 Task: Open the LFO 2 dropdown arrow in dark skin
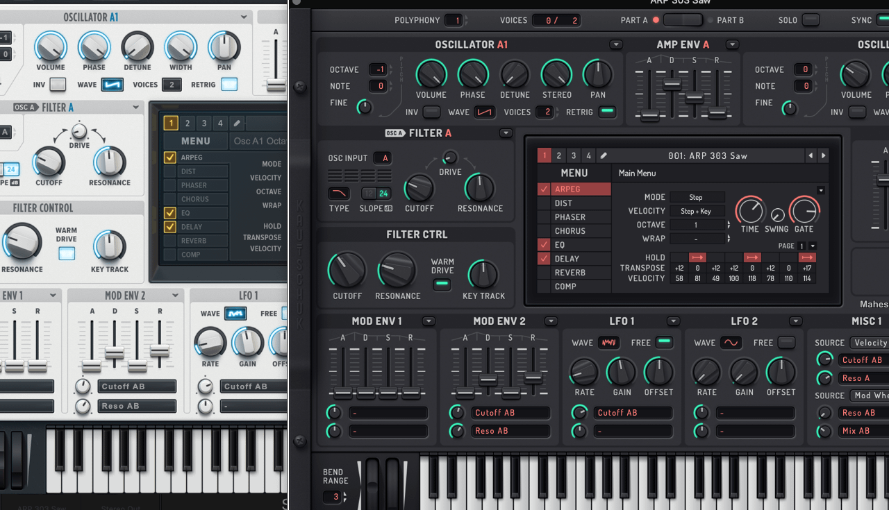795,321
